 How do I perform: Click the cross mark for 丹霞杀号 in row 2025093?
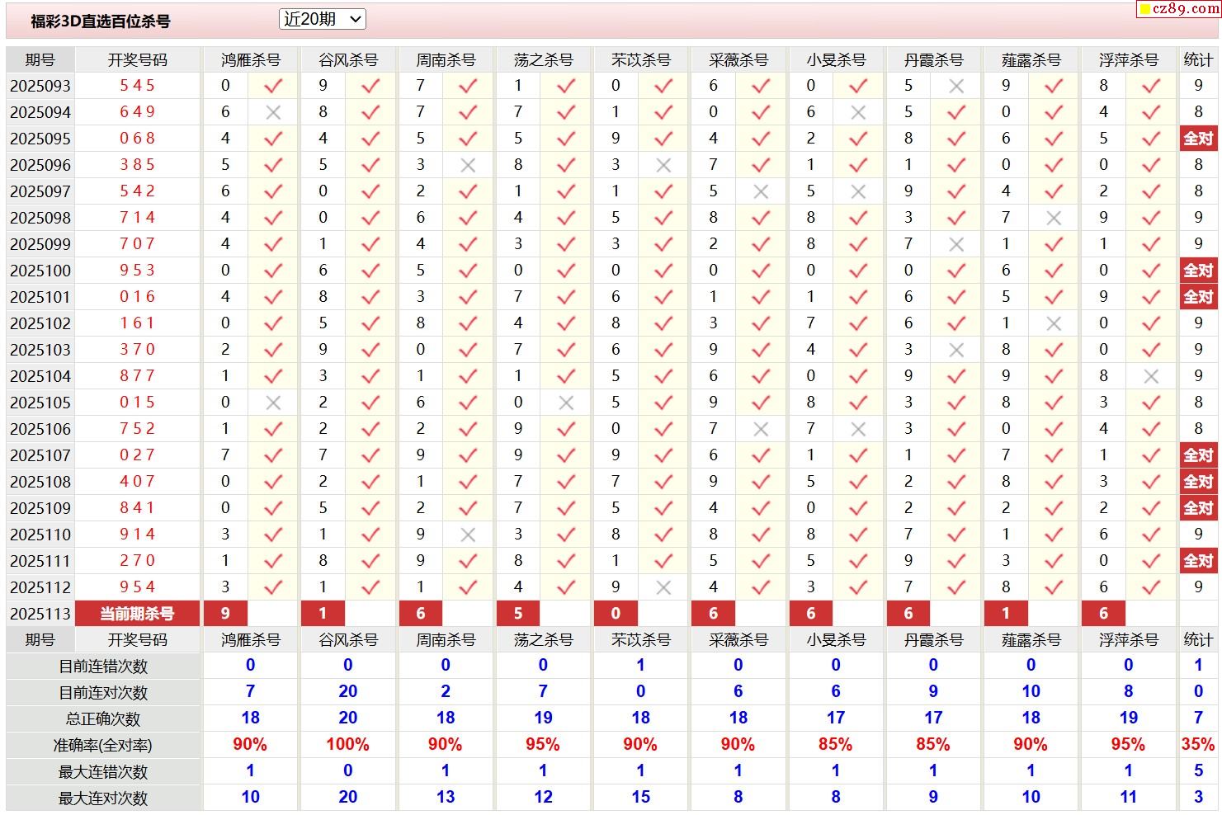956,86
